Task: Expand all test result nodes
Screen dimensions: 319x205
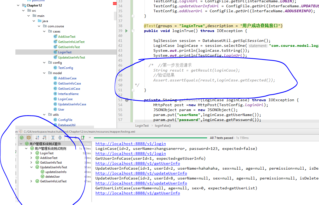Action: pos(53,138)
